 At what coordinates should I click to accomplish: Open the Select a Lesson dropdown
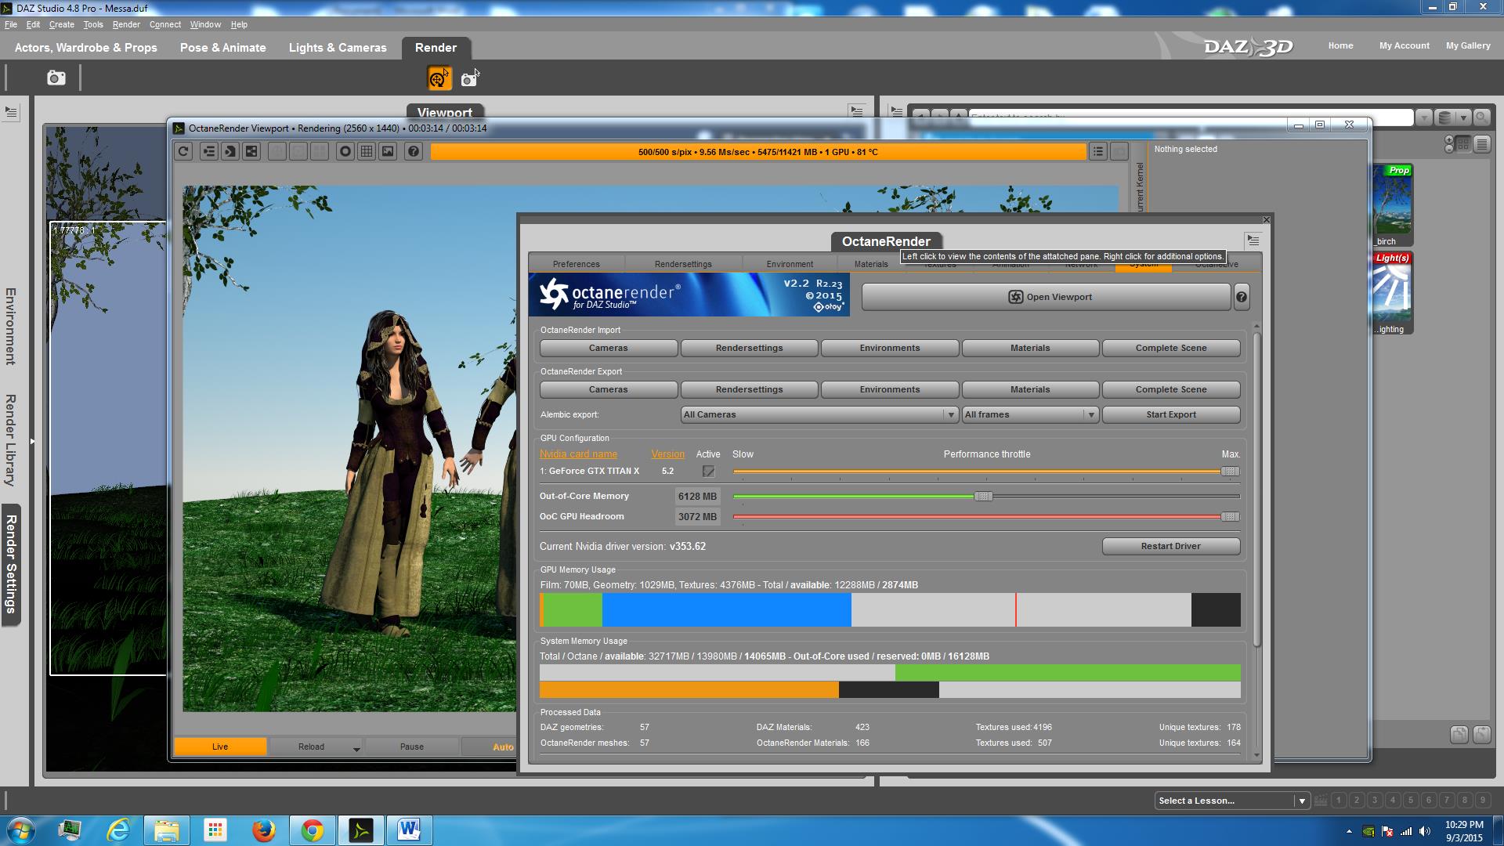pos(1231,801)
